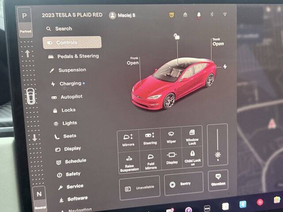
Task: Tap the 2023 TESLA S PLAID RED name
Action: click(x=72, y=15)
